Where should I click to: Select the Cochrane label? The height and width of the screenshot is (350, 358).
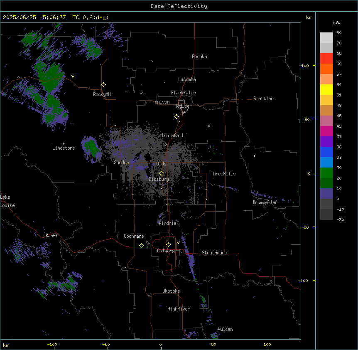tap(134, 236)
